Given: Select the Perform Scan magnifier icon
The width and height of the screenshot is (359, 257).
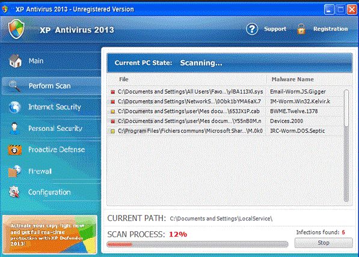Looking at the screenshot, I should click(14, 86).
